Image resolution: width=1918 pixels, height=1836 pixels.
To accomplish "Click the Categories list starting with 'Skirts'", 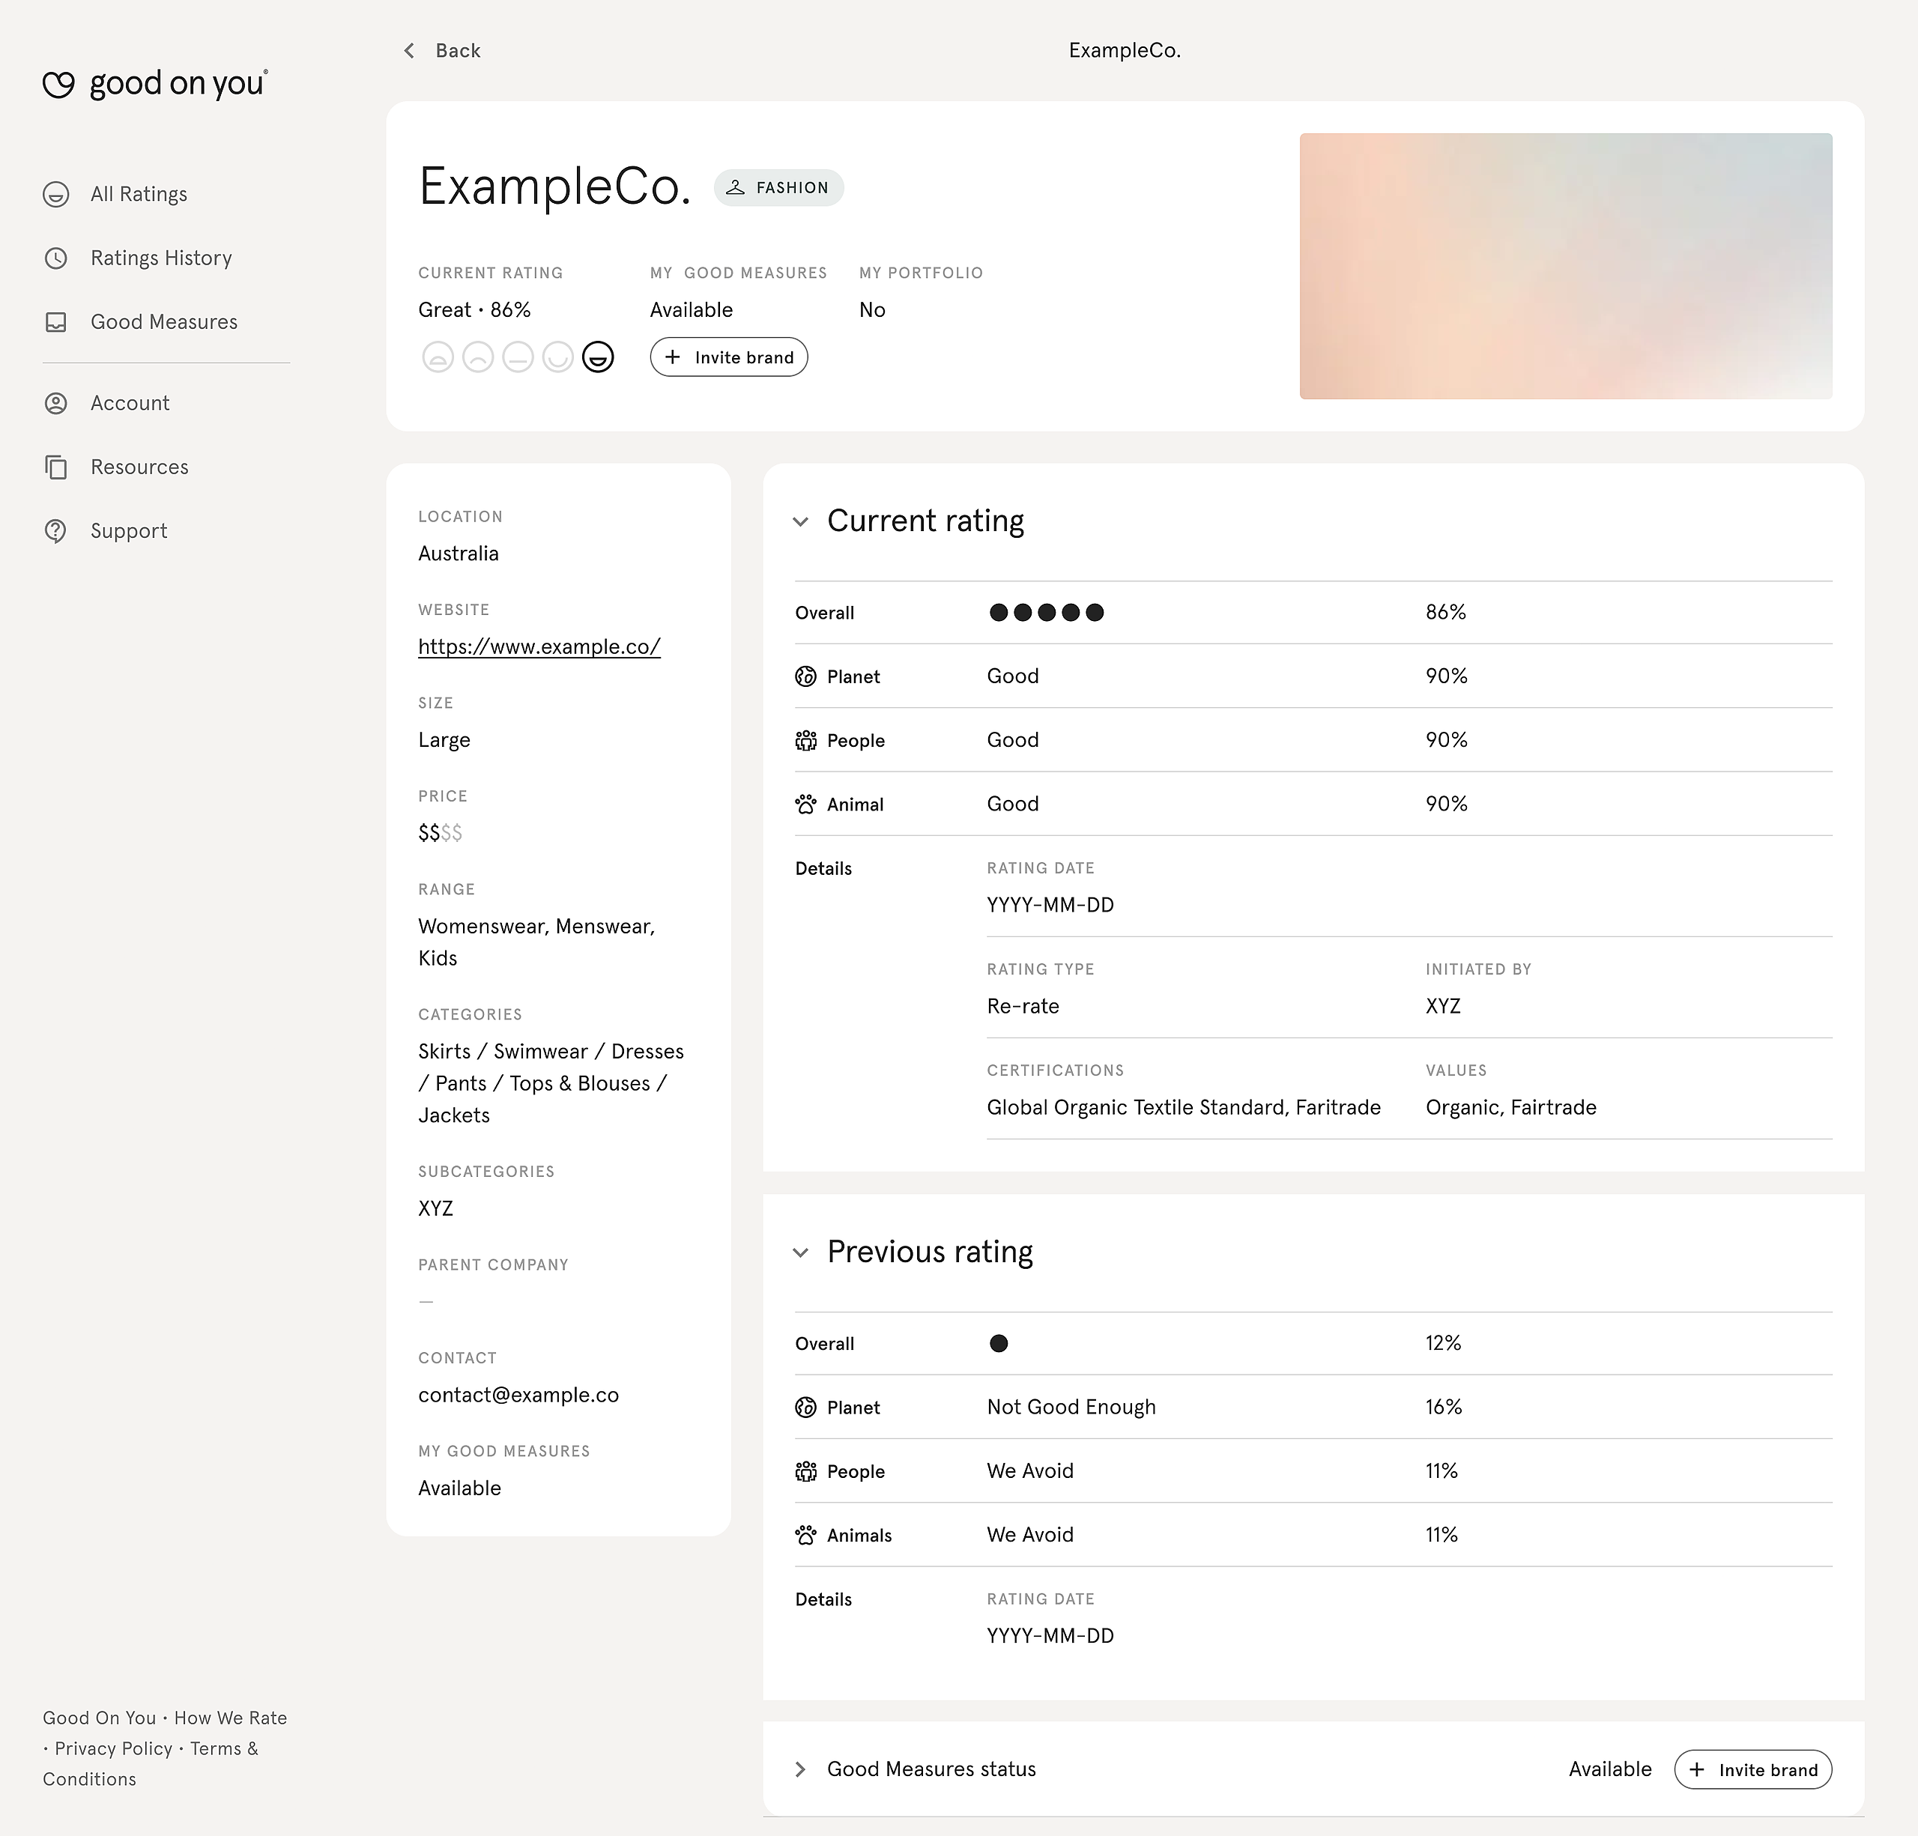I will pos(551,1083).
